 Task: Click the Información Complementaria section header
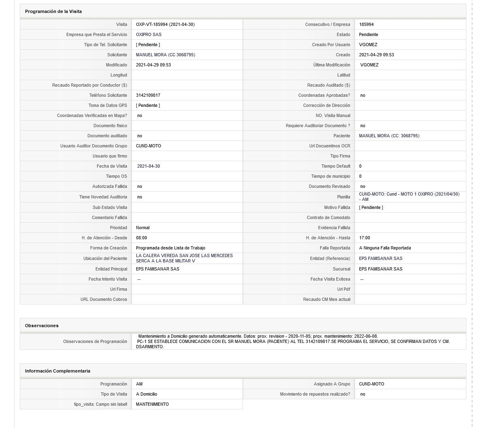(x=58, y=371)
